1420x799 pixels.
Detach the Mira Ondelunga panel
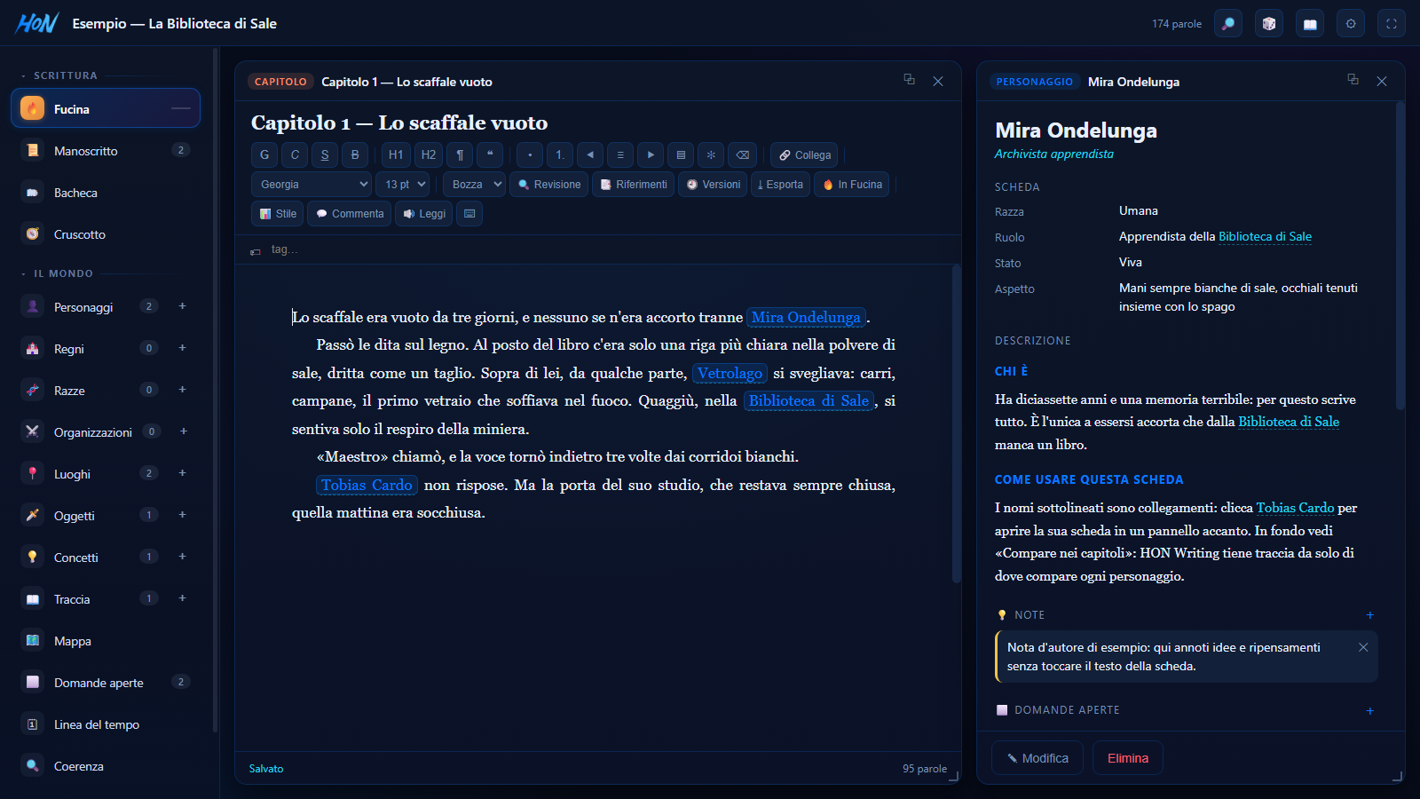point(1353,80)
